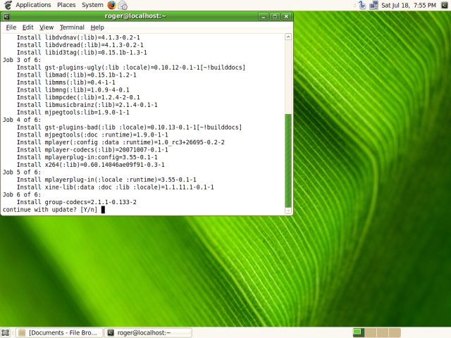This screenshot has width=451, height=338.
Task: Click the icon at the panel's far right end
Action: (x=445, y=5)
